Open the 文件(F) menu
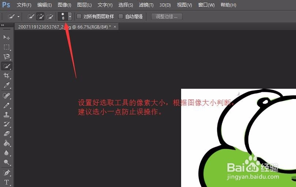The width and height of the screenshot is (296, 187). click(24, 5)
